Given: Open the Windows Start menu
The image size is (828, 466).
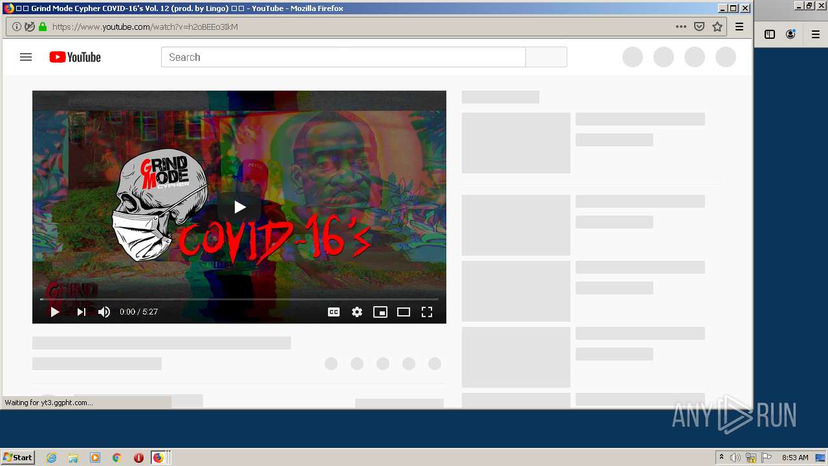Looking at the screenshot, I should pos(18,457).
